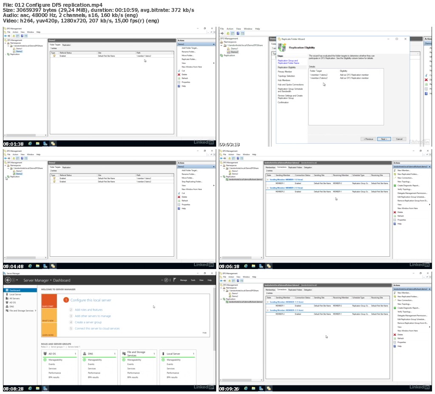Click Back arrow toolbar icon in 00:06:18 frame

[x=221, y=158]
